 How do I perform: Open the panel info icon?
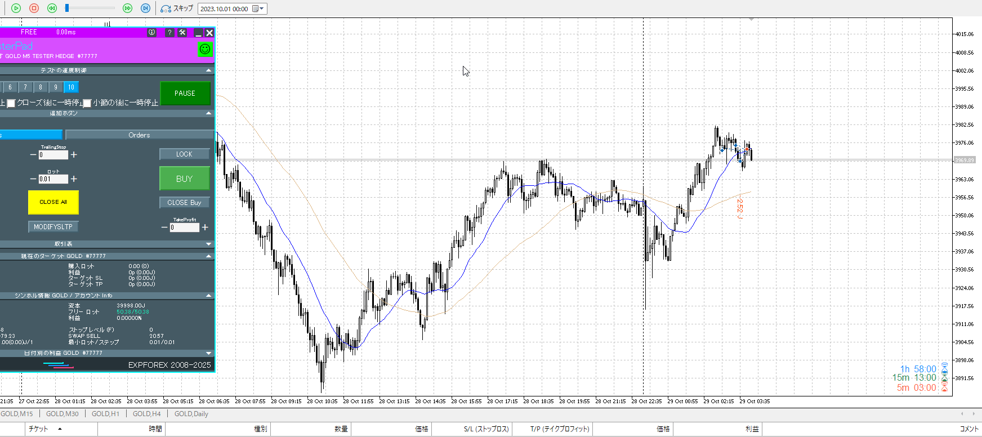[151, 33]
